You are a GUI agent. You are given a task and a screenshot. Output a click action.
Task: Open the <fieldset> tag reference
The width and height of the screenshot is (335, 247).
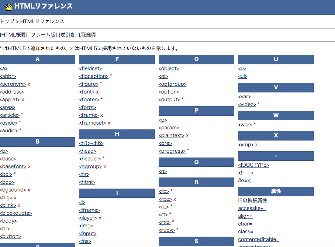pos(90,68)
